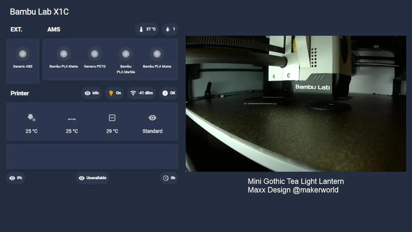Image resolution: width=412 pixels, height=232 pixels.
Task: Click the nozzle temperature icon
Action: pos(32,118)
